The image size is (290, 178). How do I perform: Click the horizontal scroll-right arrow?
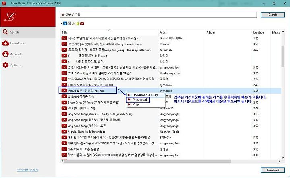pyautogui.click(x=279, y=161)
